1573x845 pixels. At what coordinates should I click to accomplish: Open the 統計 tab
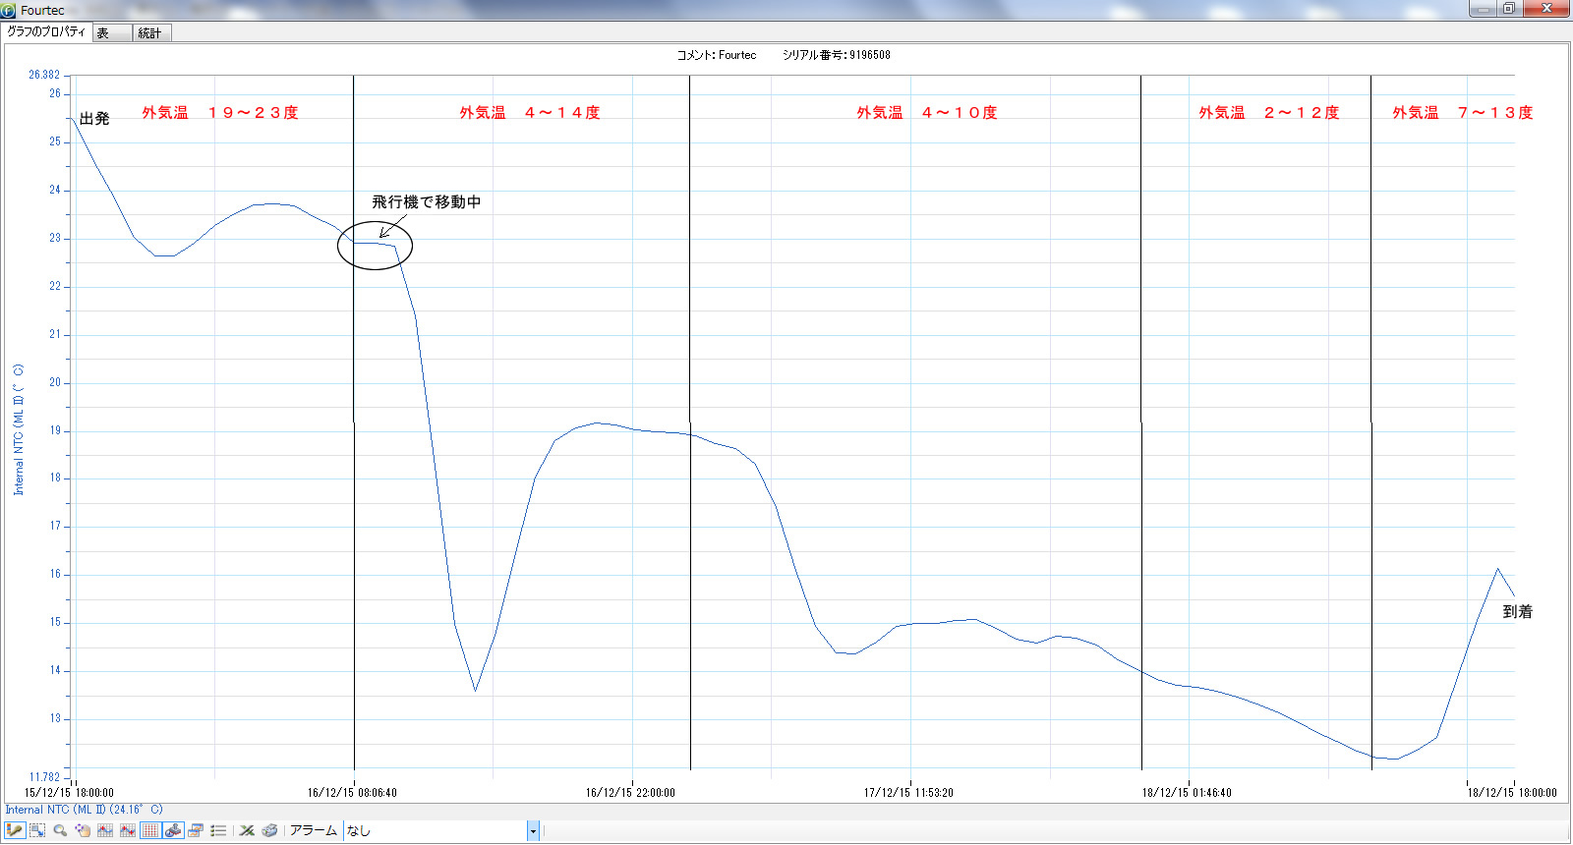click(150, 33)
